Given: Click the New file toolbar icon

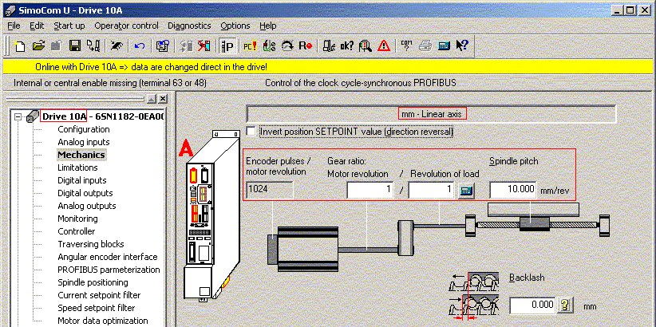Looking at the screenshot, I should [19, 45].
